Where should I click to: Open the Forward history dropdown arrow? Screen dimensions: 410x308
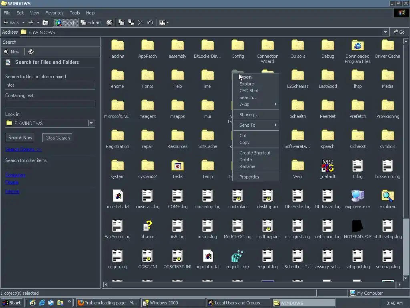[x=38, y=22]
